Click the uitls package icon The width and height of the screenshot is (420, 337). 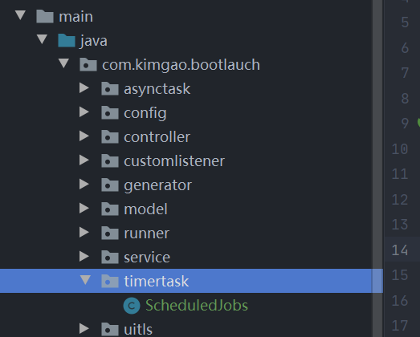(110, 329)
